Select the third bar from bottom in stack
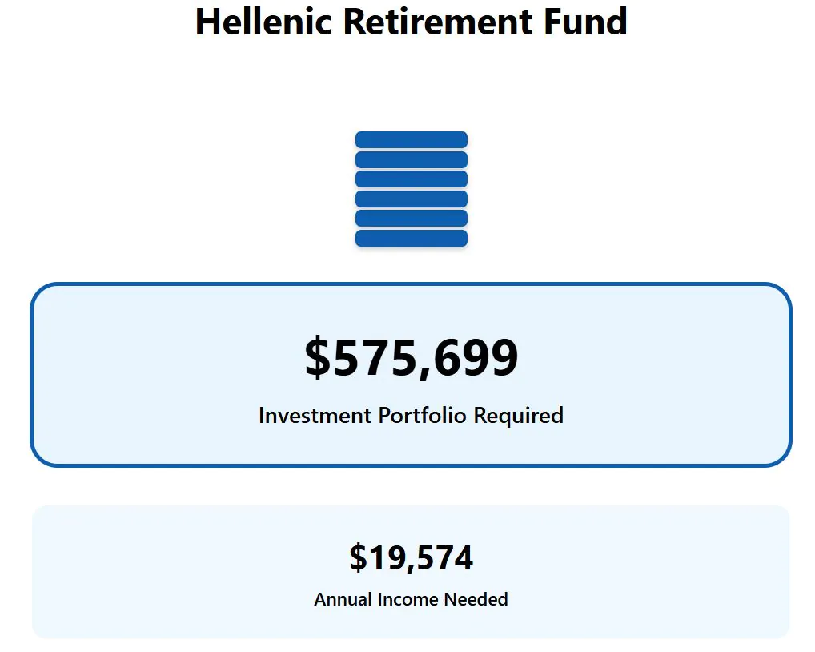 click(x=411, y=199)
